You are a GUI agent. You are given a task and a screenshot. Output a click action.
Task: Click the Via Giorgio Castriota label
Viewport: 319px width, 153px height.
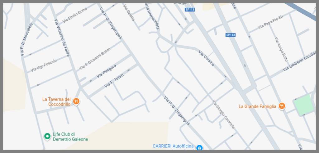pyautogui.click(x=223, y=114)
